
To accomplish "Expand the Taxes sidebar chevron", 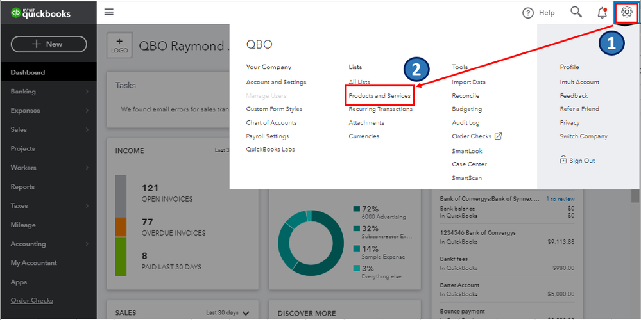I will pyautogui.click(x=87, y=206).
